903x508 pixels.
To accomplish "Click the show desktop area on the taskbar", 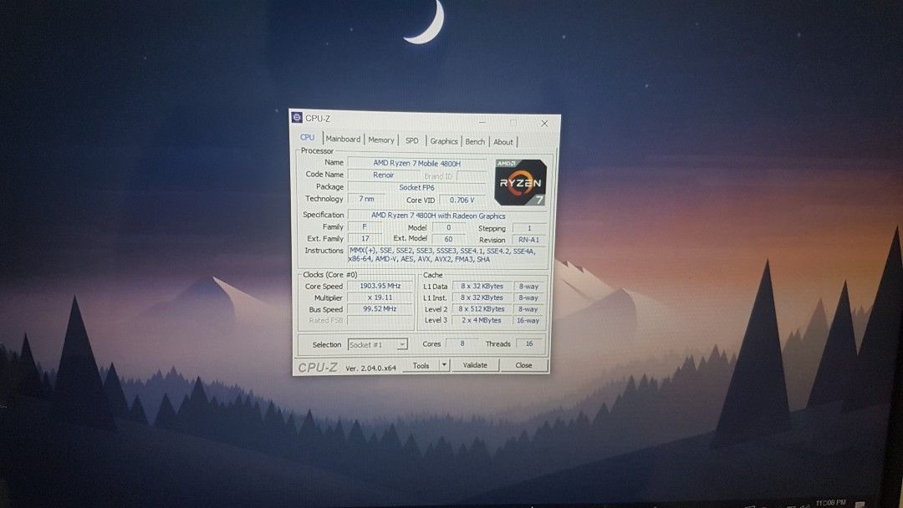I will 896,503.
